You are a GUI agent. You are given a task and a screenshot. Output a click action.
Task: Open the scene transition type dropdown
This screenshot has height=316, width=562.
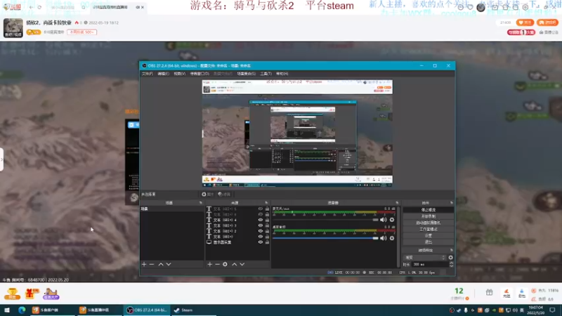(425, 257)
